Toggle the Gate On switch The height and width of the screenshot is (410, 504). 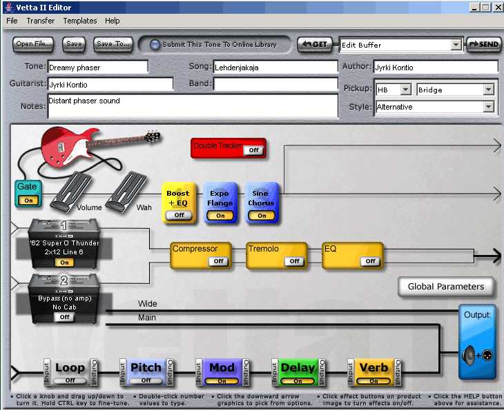point(28,201)
